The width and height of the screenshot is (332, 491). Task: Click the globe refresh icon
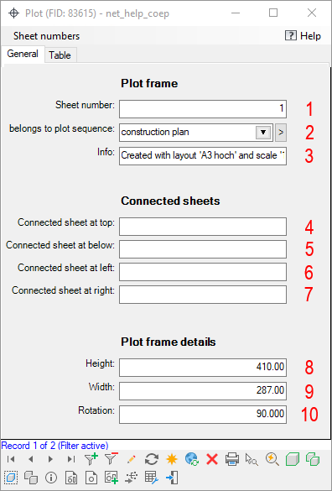[192, 459]
